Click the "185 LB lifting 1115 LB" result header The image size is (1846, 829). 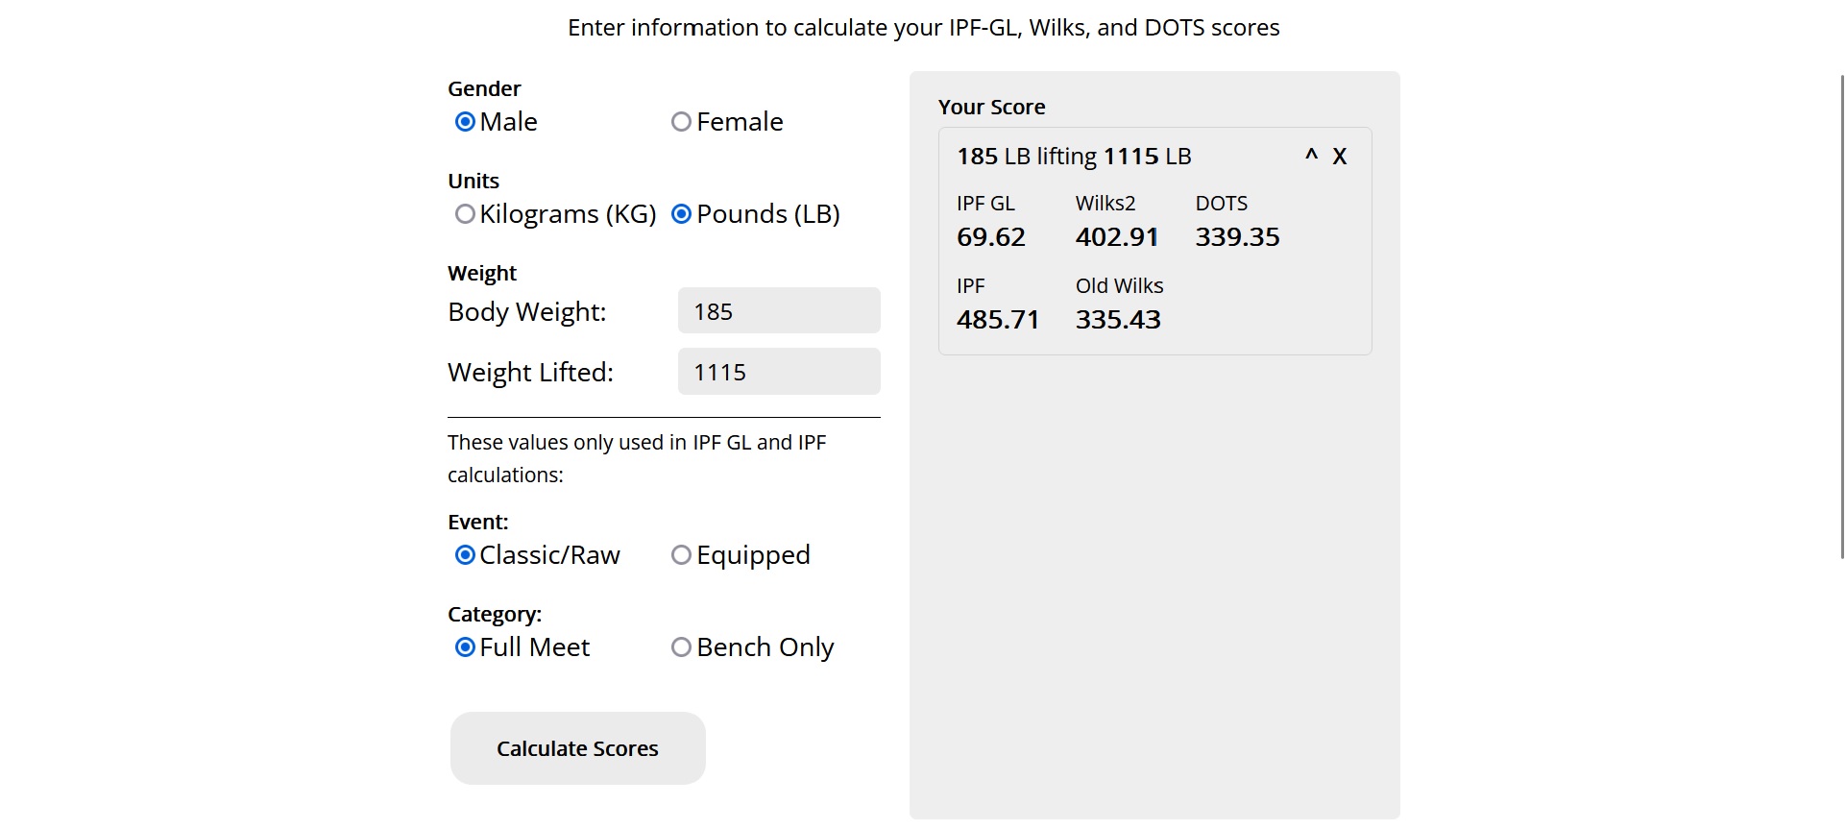1074,157
